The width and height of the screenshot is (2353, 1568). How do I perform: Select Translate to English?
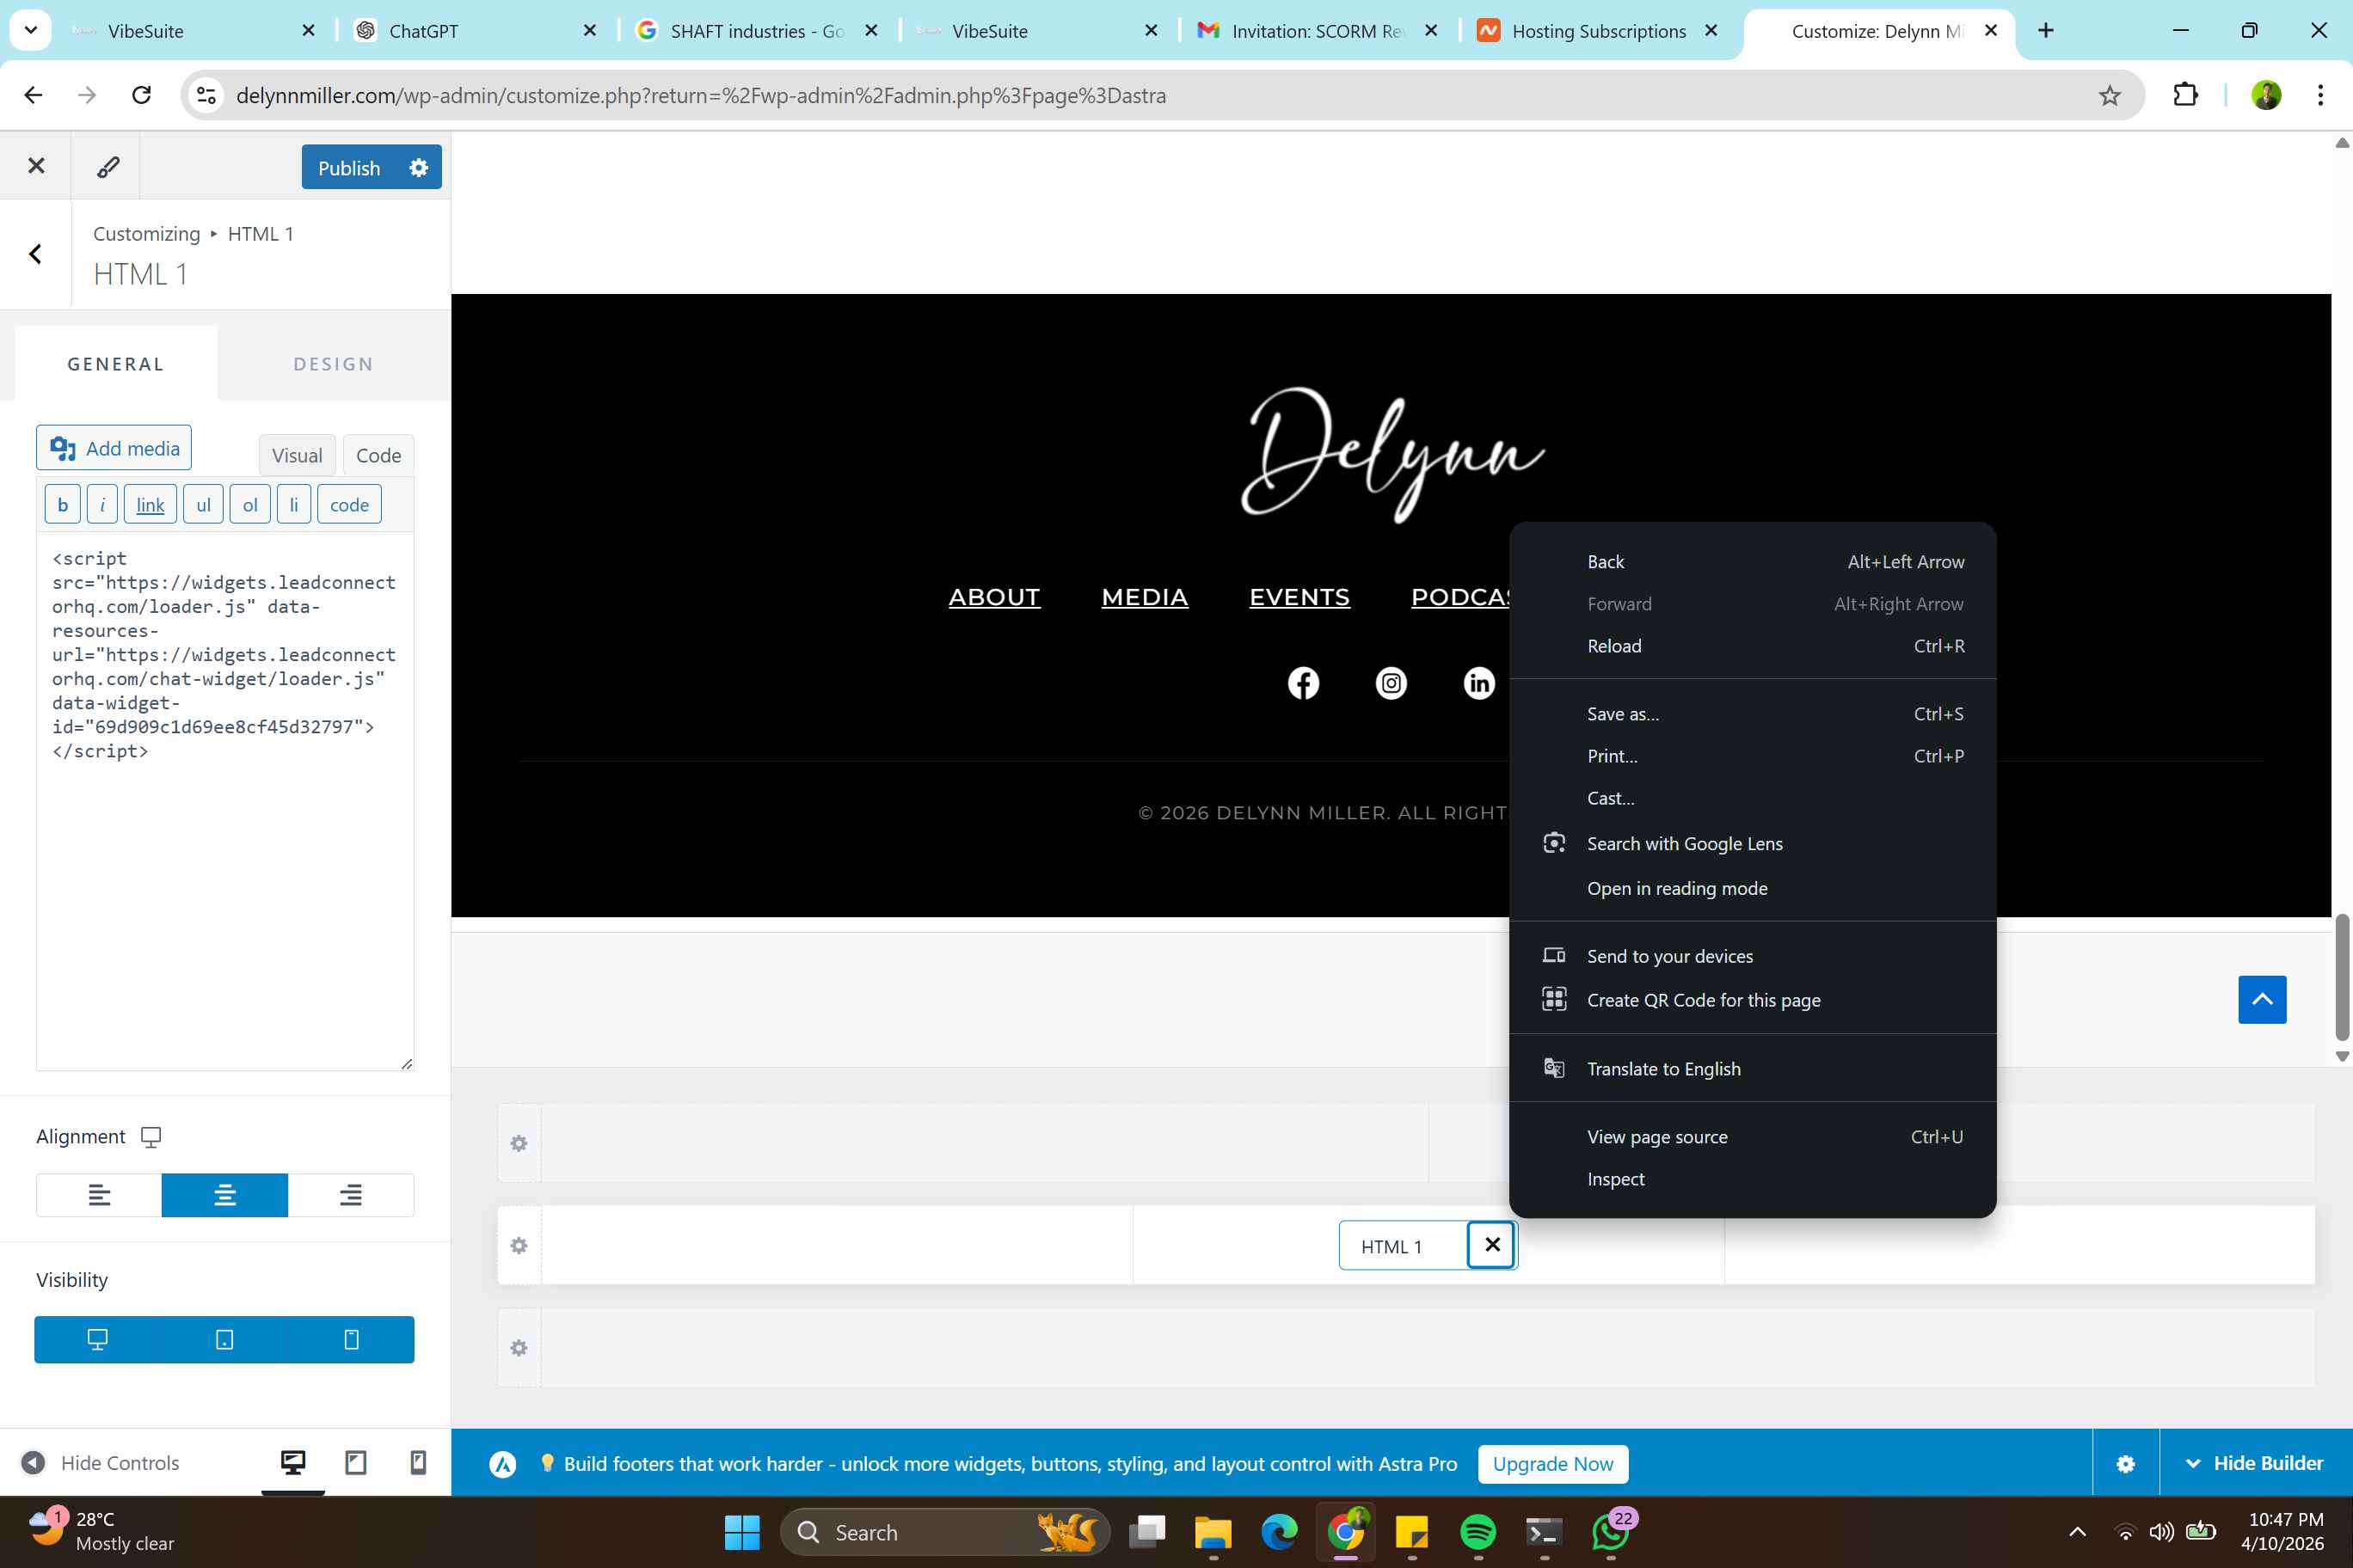[x=1753, y=1069]
